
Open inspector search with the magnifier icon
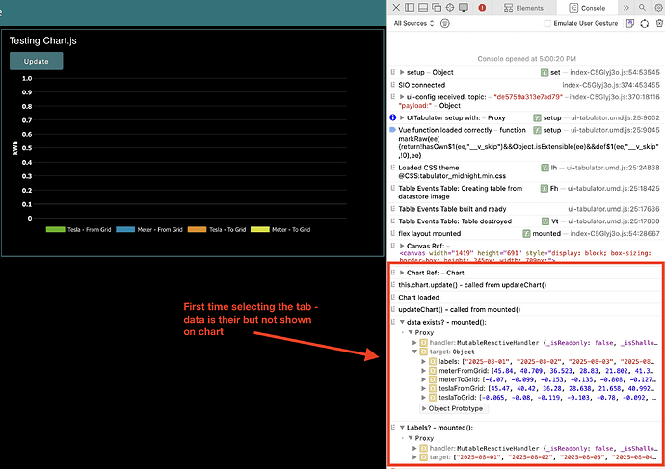(x=642, y=7)
